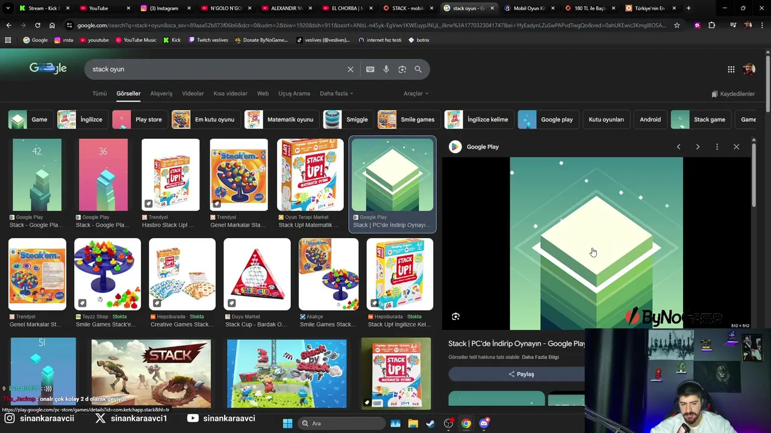Open Windows Start menu
The width and height of the screenshot is (771, 433).
click(x=287, y=423)
